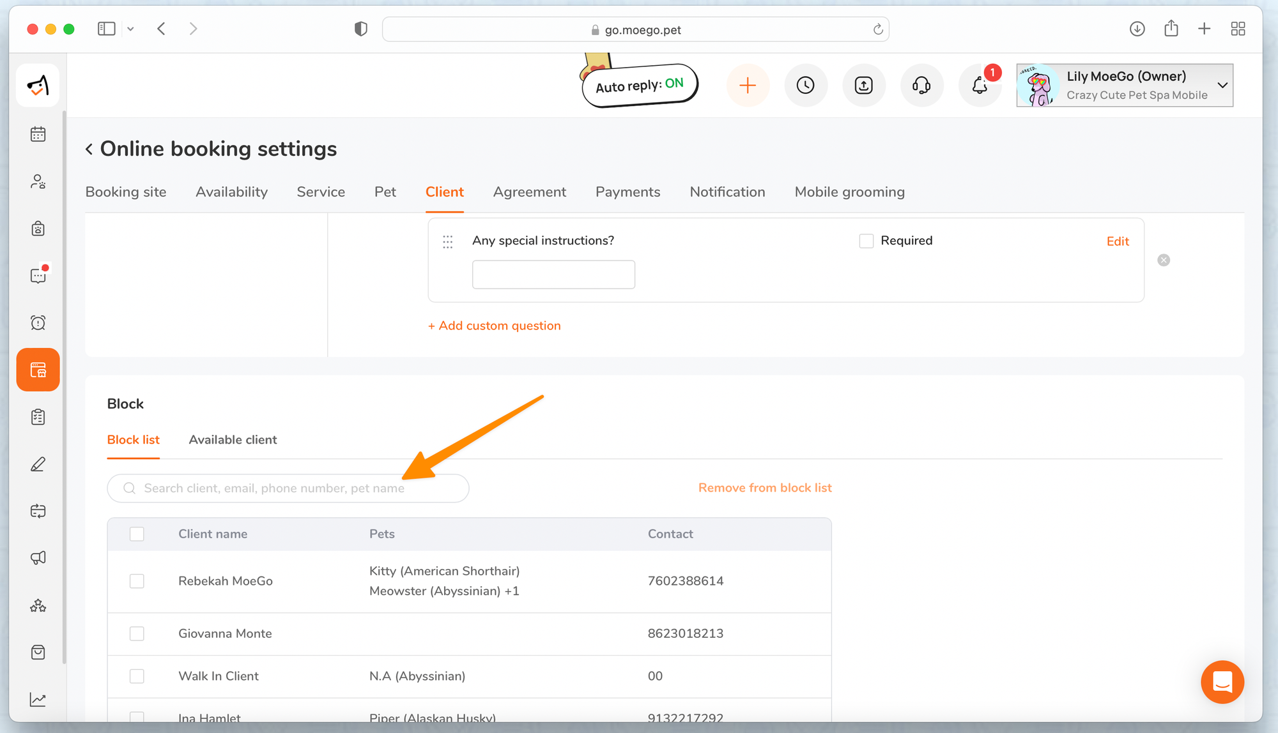
Task: Open the marketing megaphone icon in sidebar
Action: (x=38, y=557)
